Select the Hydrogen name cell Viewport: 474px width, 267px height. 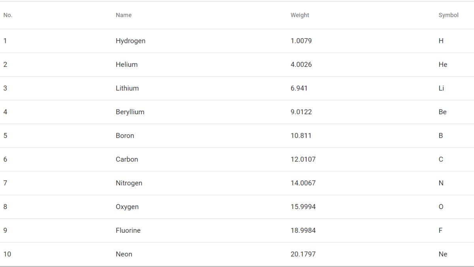[x=130, y=41]
